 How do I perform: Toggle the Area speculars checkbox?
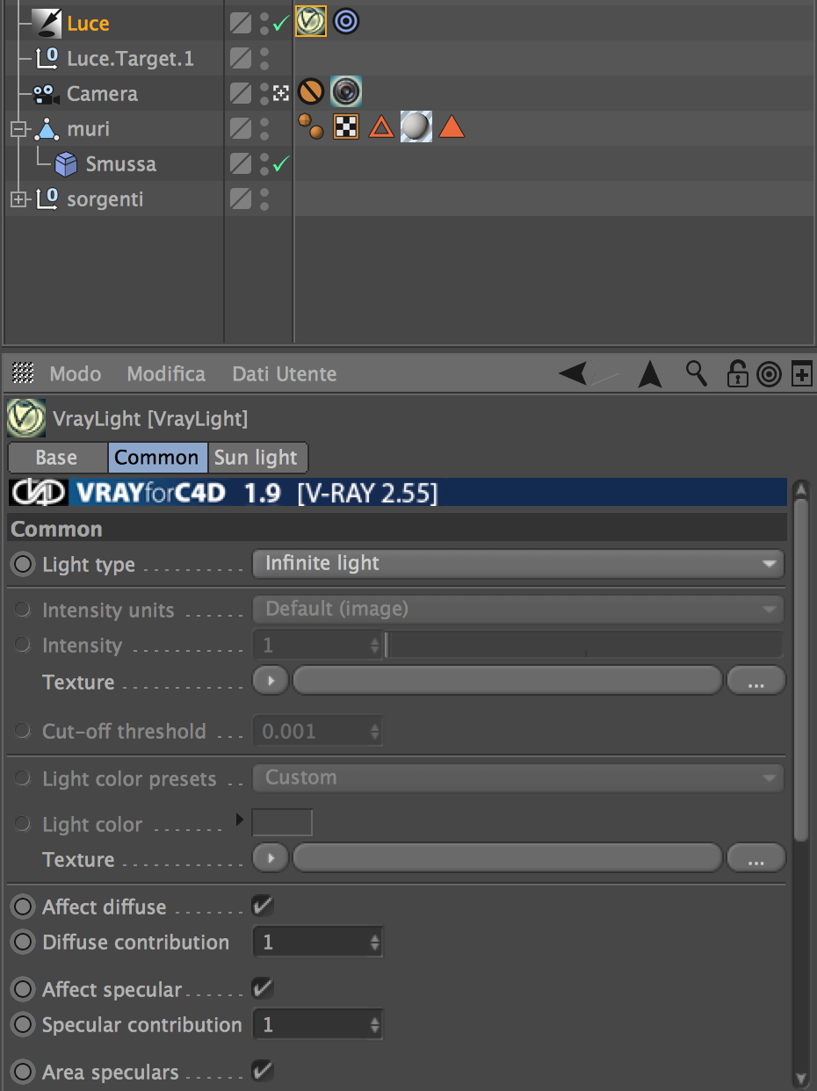[x=263, y=1071]
